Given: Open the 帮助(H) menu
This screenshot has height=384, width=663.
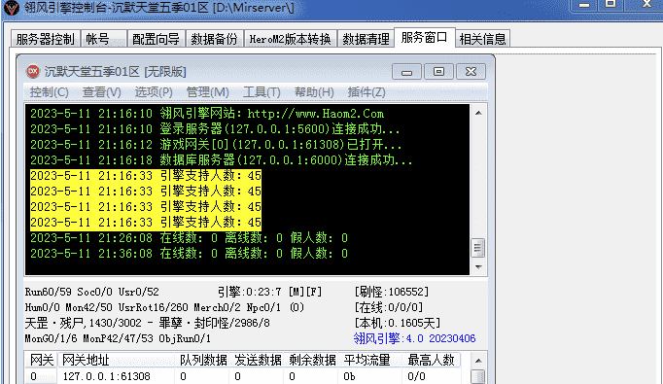Looking at the screenshot, I should point(314,91).
